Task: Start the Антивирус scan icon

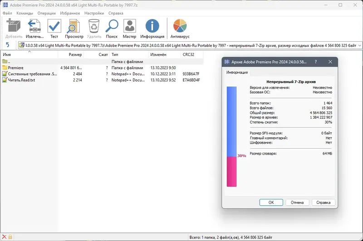Action: click(x=180, y=26)
